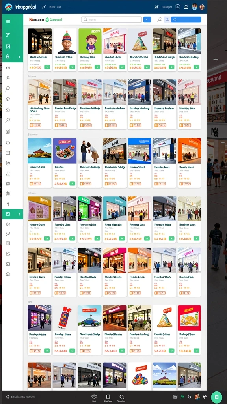The image size is (227, 404).
Task: Open the bowl of food on purple thumbnail
Action: click(x=65, y=151)
